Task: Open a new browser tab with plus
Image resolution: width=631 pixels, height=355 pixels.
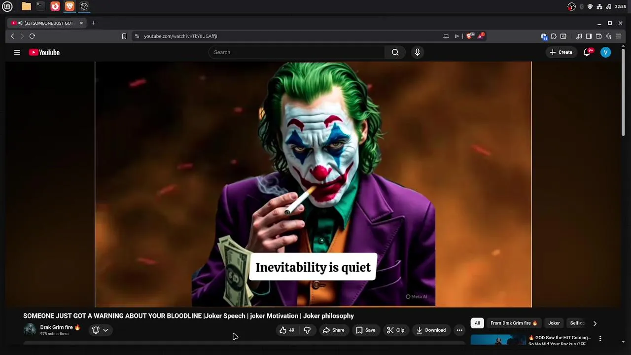Action: [94, 23]
